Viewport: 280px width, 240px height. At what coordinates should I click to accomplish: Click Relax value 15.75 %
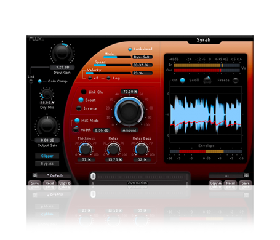tap(114, 159)
